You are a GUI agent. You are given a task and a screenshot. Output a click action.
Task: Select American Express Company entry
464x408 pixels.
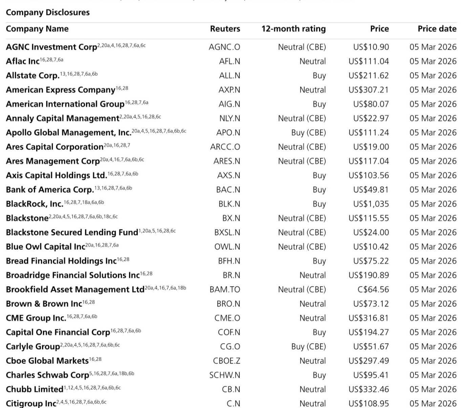pyautogui.click(x=61, y=90)
